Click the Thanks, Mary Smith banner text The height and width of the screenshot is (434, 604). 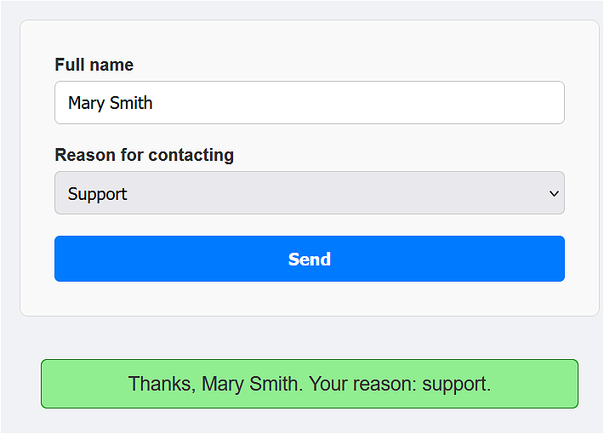[214, 384]
